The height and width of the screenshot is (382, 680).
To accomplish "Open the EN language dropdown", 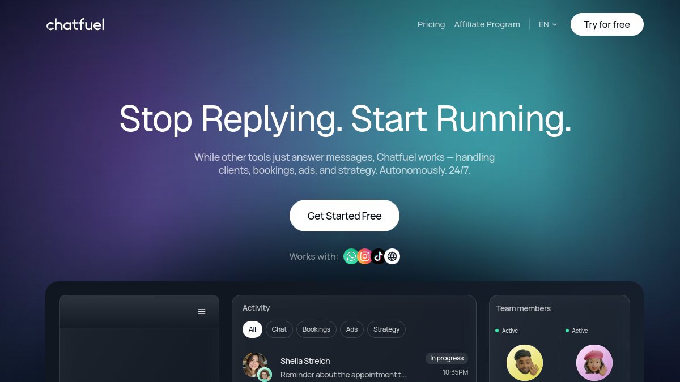I will (x=548, y=24).
